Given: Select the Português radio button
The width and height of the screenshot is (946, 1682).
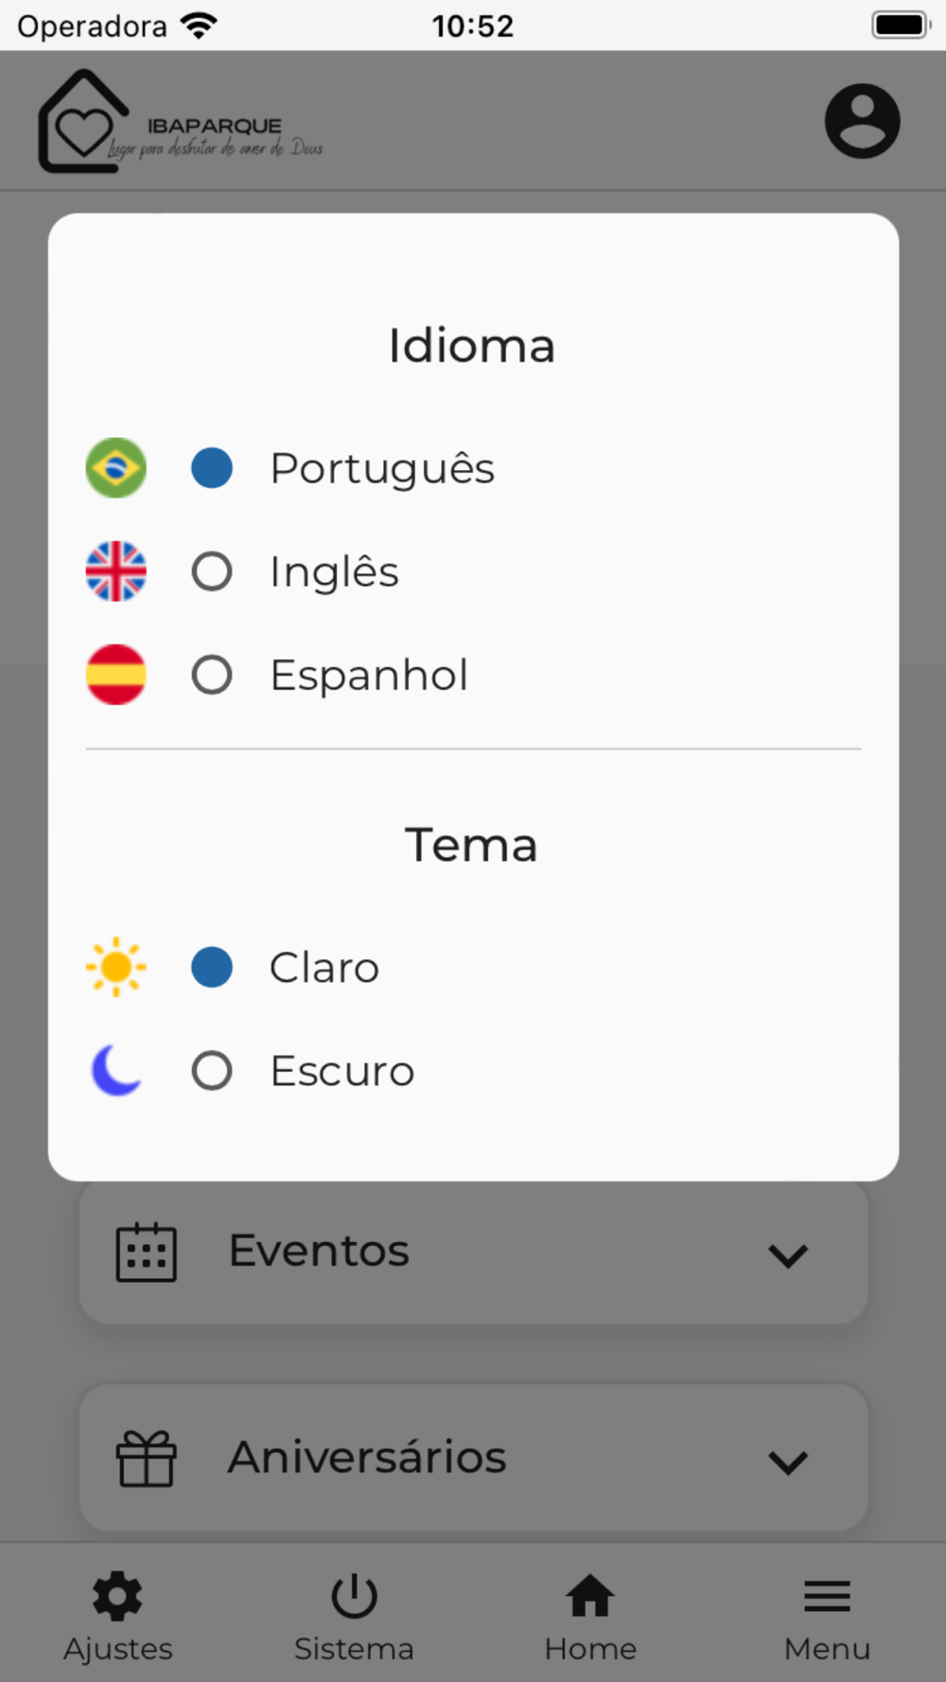Looking at the screenshot, I should coord(212,467).
